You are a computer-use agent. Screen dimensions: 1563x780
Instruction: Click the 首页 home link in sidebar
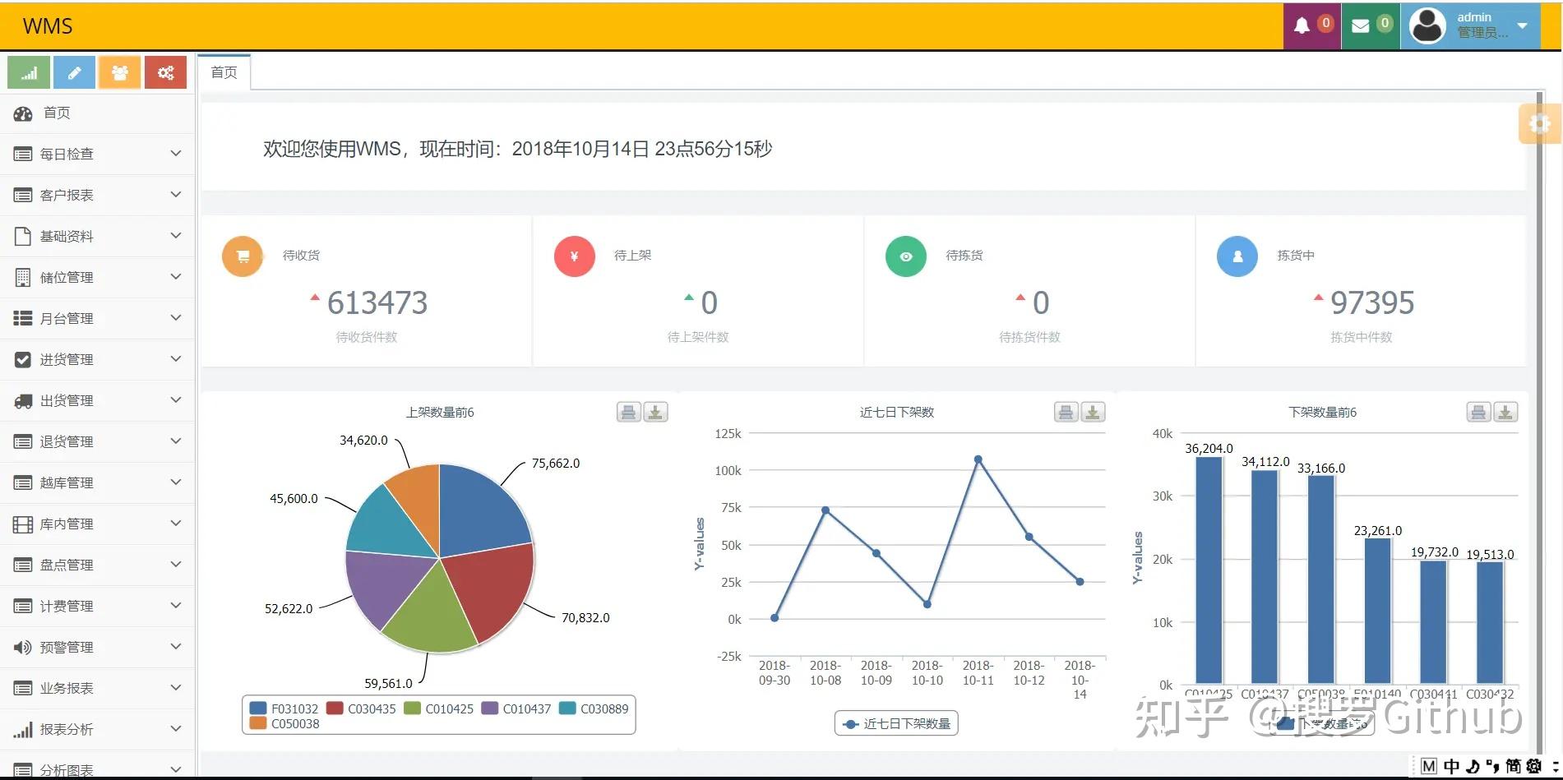(x=57, y=113)
